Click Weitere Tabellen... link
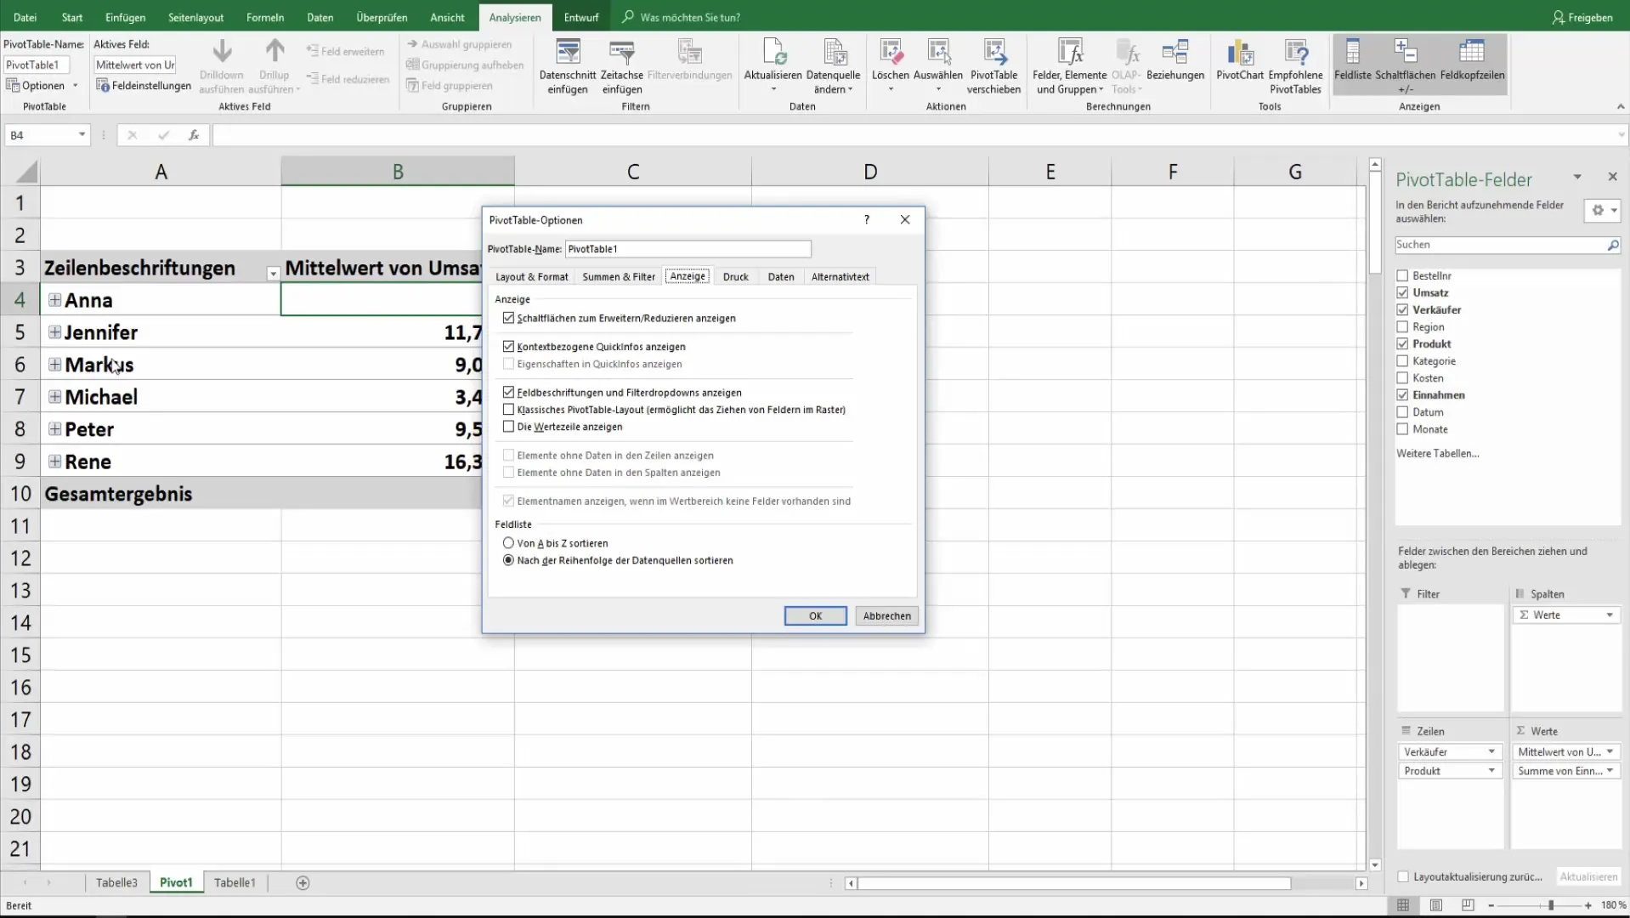This screenshot has height=918, width=1630. [1438, 454]
